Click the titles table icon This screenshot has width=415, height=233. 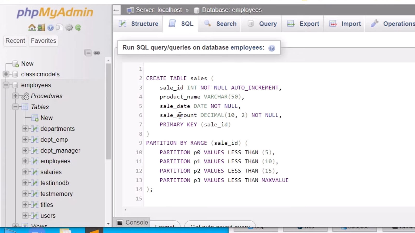pyautogui.click(x=34, y=205)
